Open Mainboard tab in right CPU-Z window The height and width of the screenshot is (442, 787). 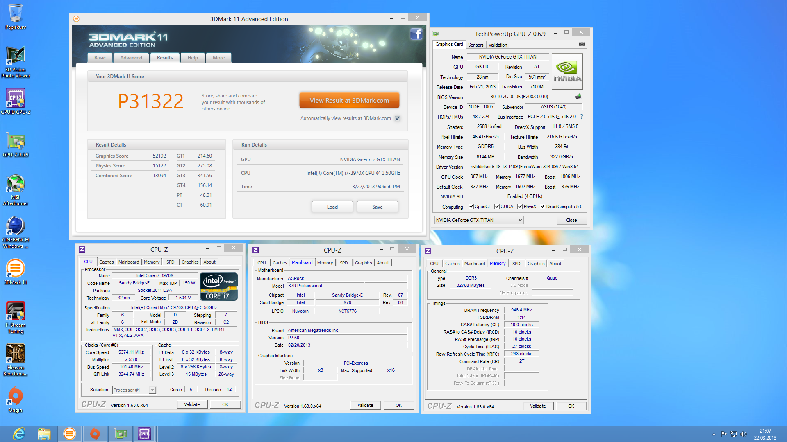[475, 264]
